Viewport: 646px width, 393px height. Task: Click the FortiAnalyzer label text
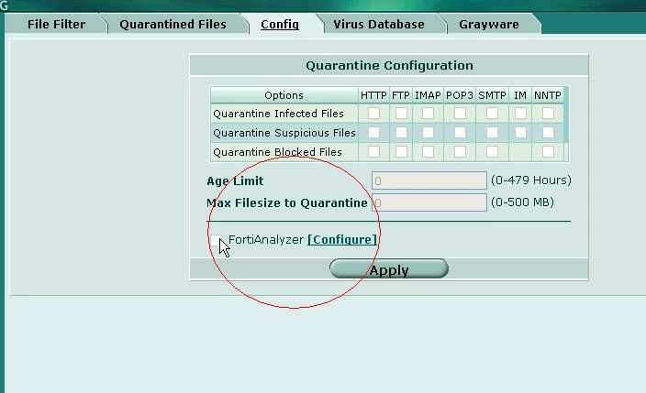click(x=266, y=239)
